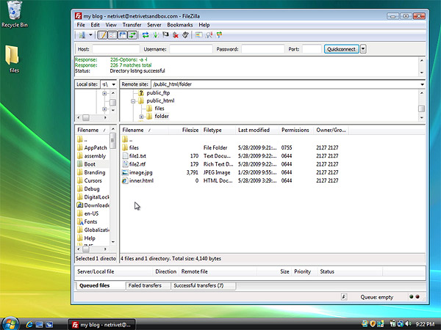
Task: Open the Server menu
Action: click(154, 25)
